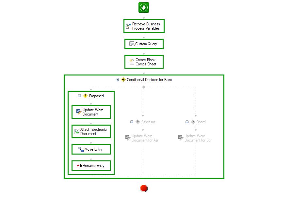Click the branch split diamond connector

pos(144,87)
